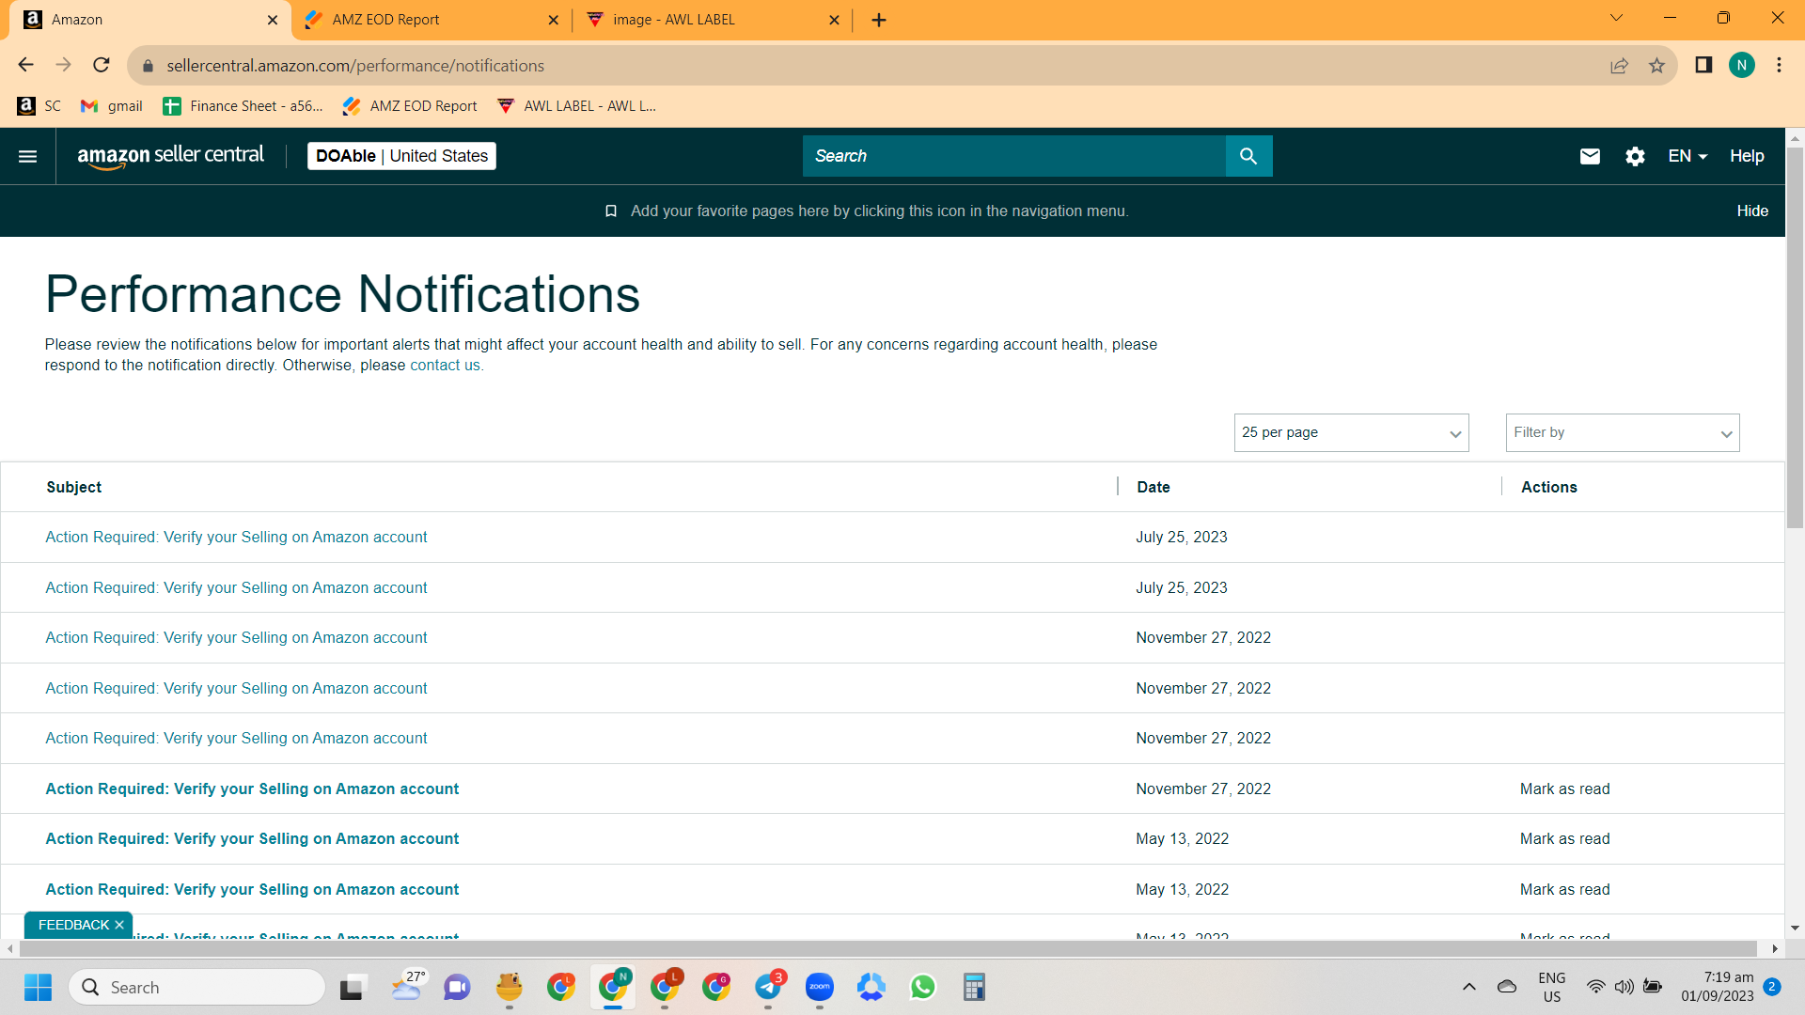The height and width of the screenshot is (1015, 1805).
Task: Reload the Seller Central page
Action: 102,65
